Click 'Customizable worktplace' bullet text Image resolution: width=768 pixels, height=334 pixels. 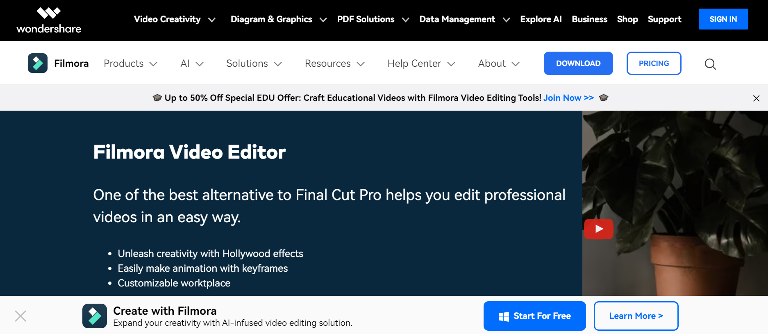coord(174,283)
